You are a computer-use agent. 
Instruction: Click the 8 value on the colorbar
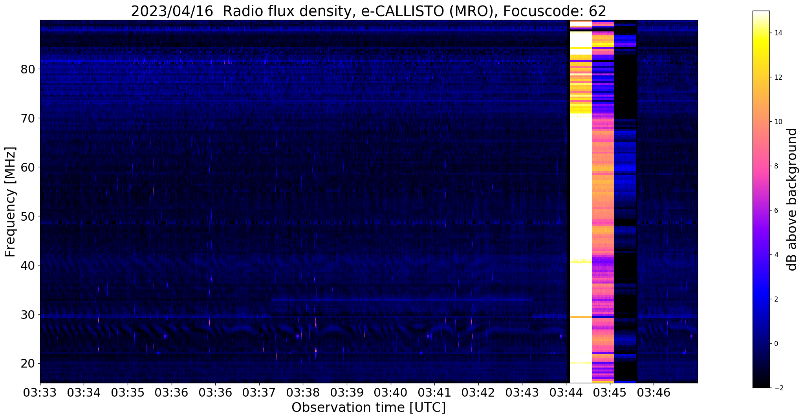tap(775, 166)
